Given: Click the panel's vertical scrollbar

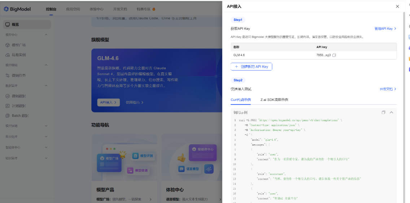Looking at the screenshot, I should click(404, 72).
